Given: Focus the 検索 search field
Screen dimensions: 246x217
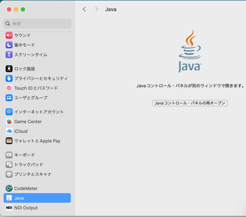Looking at the screenshot, I should point(37,24).
